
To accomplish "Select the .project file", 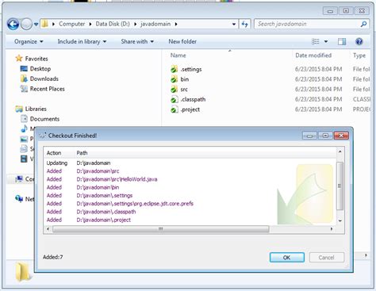I will [190, 109].
